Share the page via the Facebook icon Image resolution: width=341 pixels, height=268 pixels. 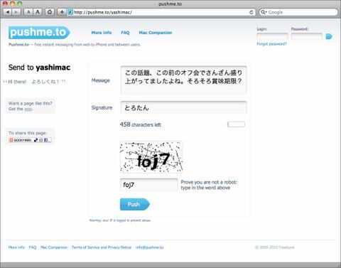coord(45,140)
